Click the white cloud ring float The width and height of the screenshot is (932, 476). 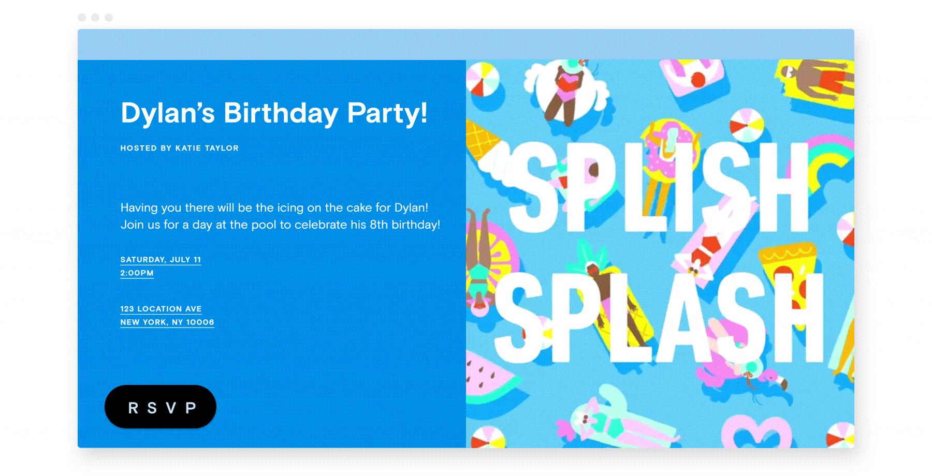pyautogui.click(x=567, y=91)
